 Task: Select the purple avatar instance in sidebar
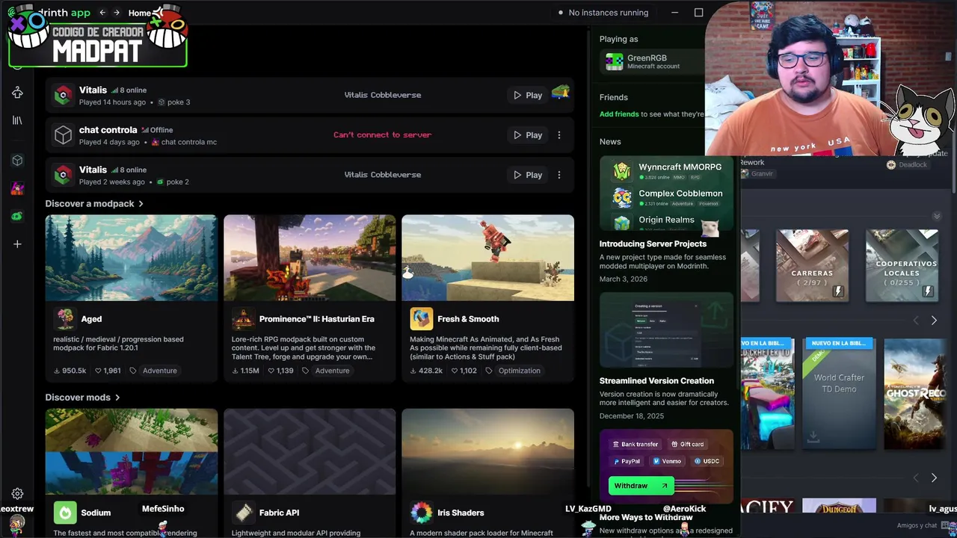[17, 188]
